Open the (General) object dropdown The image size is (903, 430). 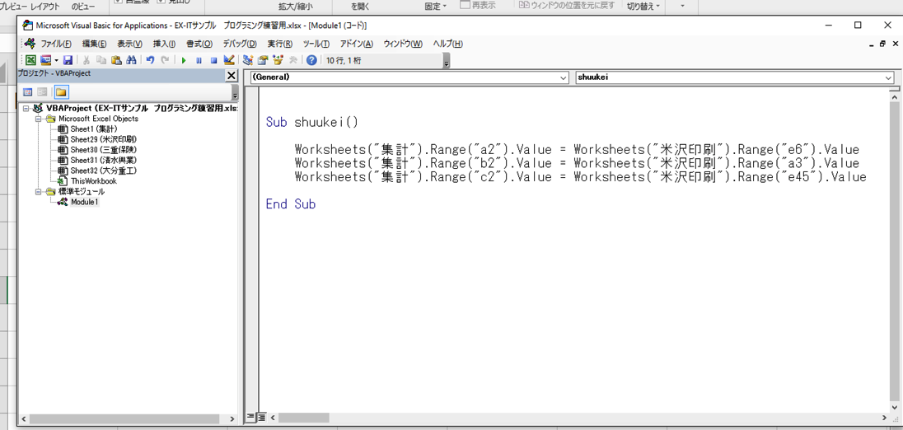pos(564,77)
